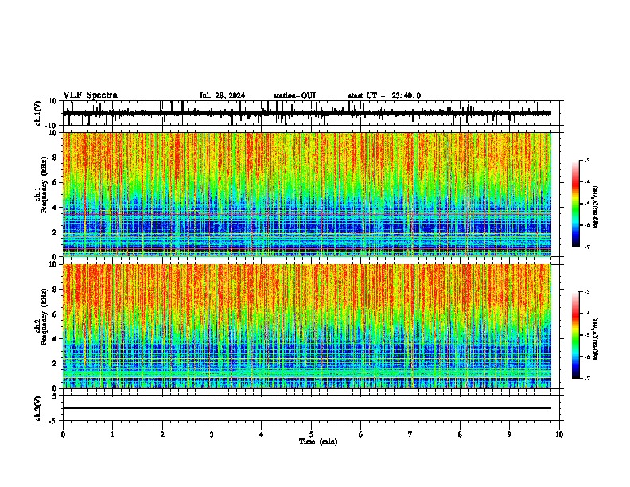Click the ch.1 color scale 'log(PSD)' unit label

tap(596, 207)
